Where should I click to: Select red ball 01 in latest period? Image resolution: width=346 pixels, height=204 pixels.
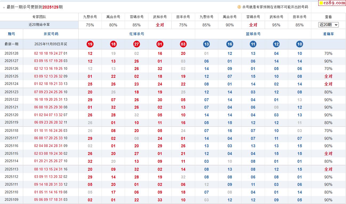pyautogui.click(x=160, y=44)
